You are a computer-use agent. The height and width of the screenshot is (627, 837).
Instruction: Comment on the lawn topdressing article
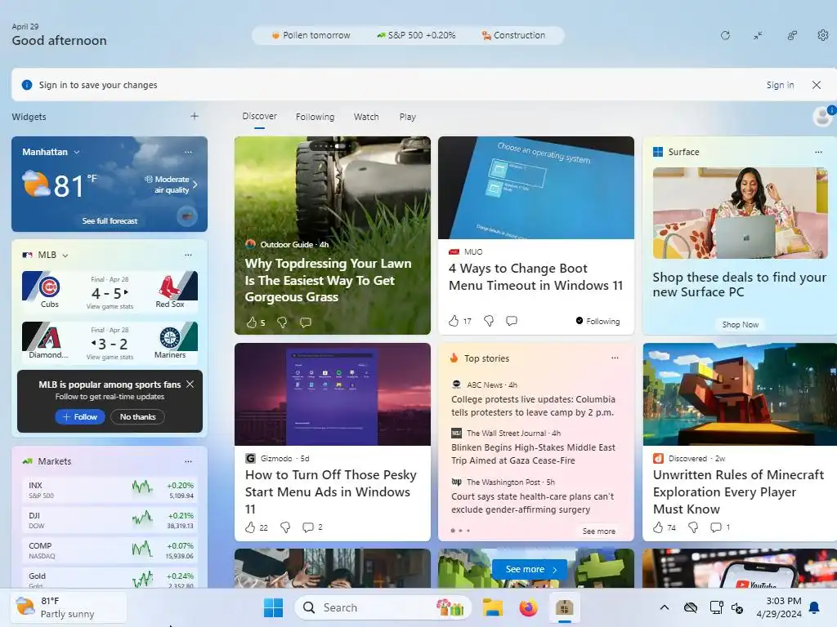point(306,322)
